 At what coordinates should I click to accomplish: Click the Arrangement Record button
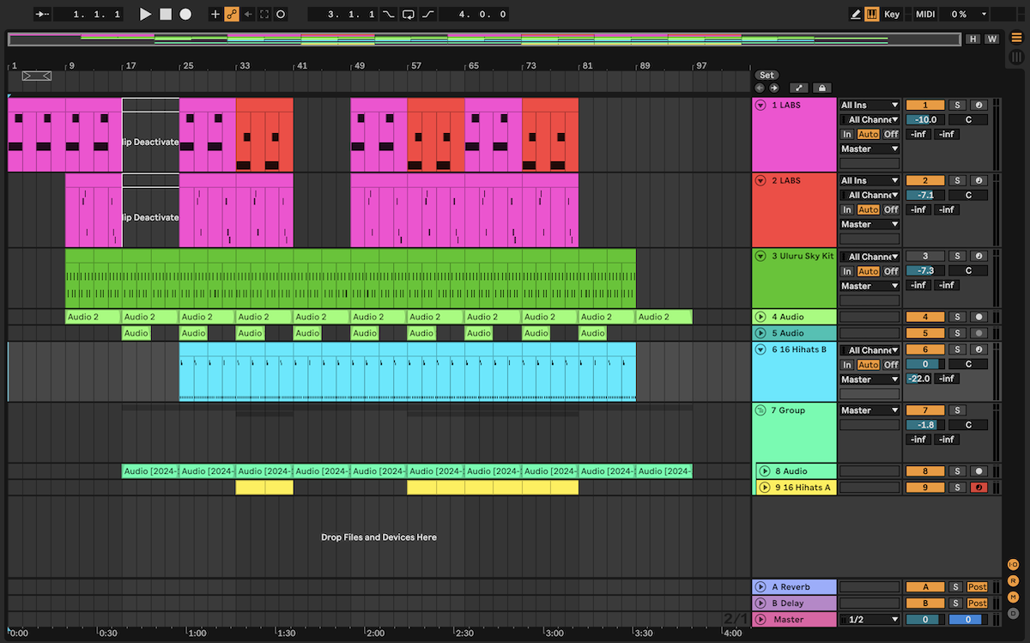[185, 15]
